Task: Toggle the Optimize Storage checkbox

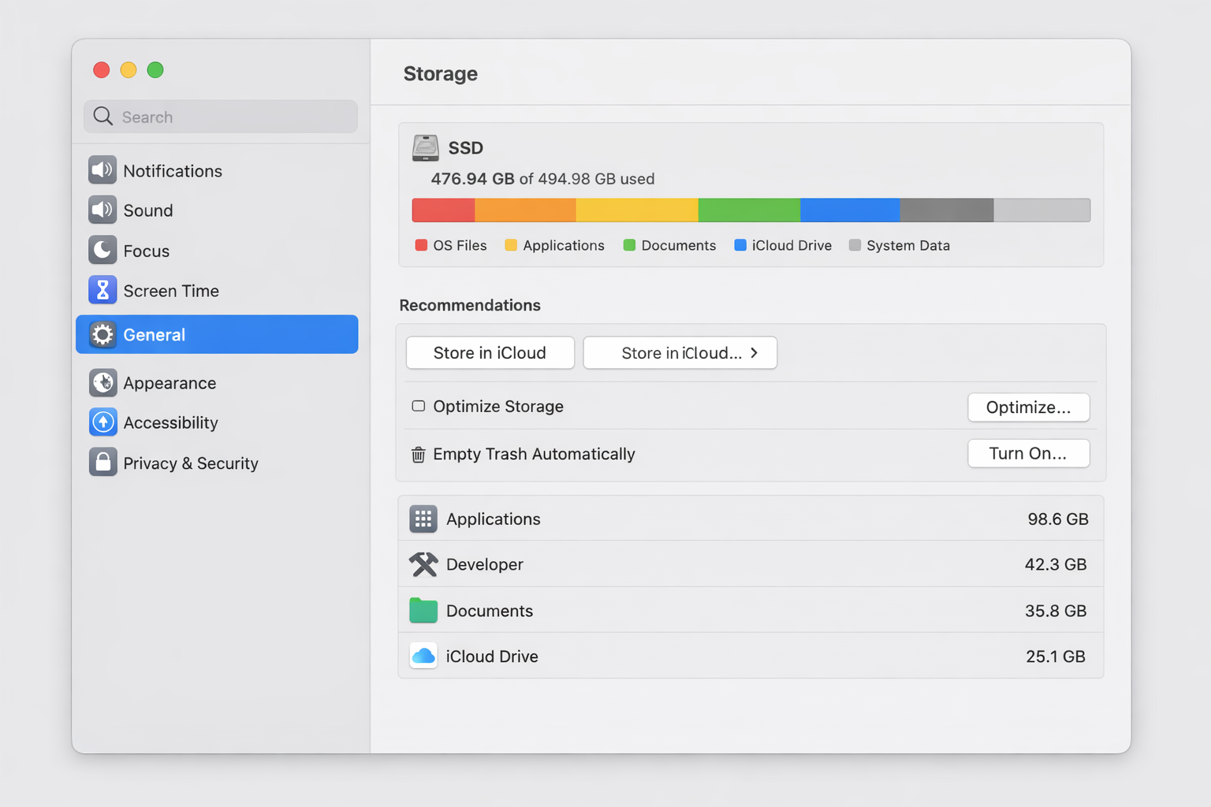Action: pos(419,406)
